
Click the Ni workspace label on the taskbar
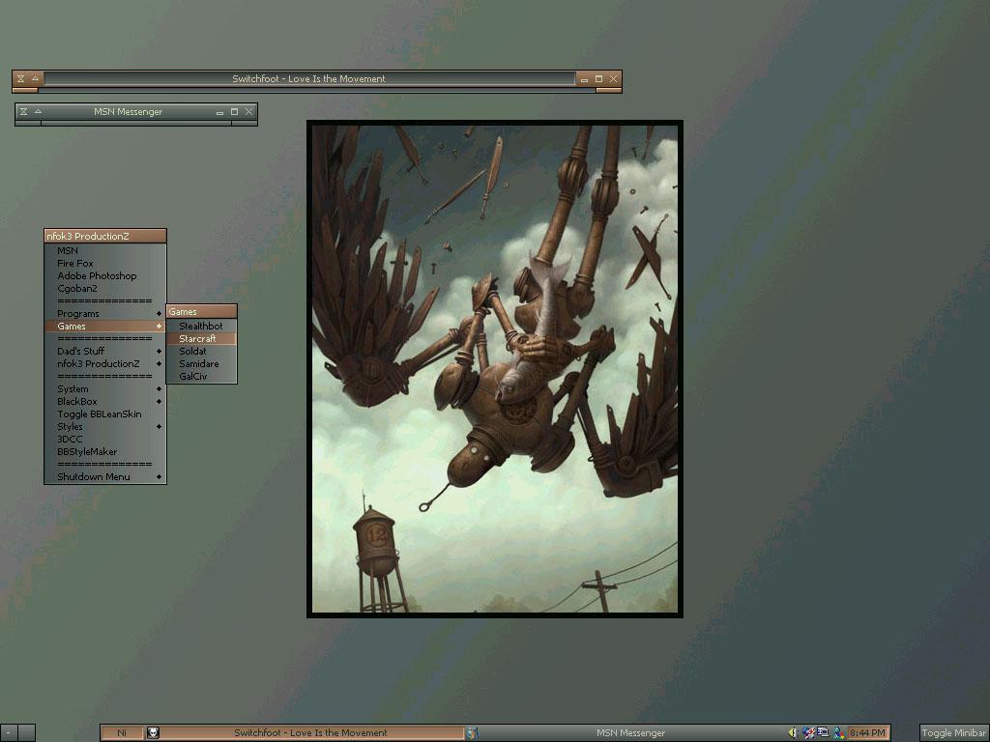(122, 732)
